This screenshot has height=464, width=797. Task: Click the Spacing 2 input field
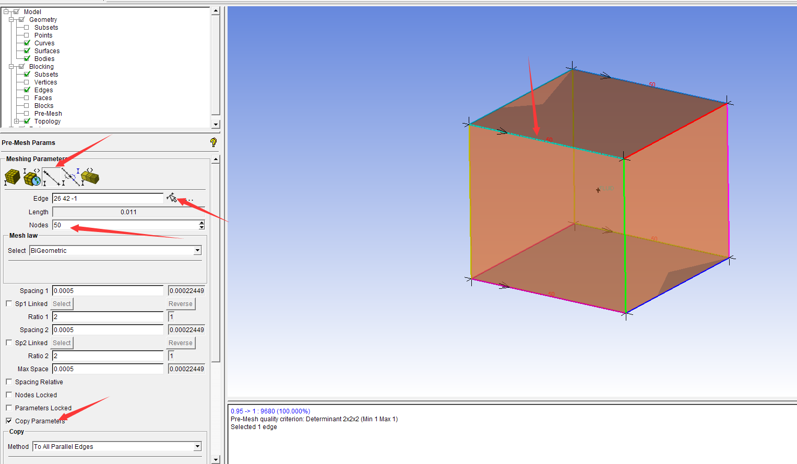(108, 330)
